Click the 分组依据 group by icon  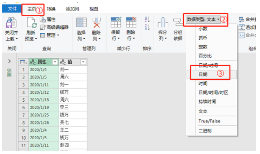(x=178, y=22)
